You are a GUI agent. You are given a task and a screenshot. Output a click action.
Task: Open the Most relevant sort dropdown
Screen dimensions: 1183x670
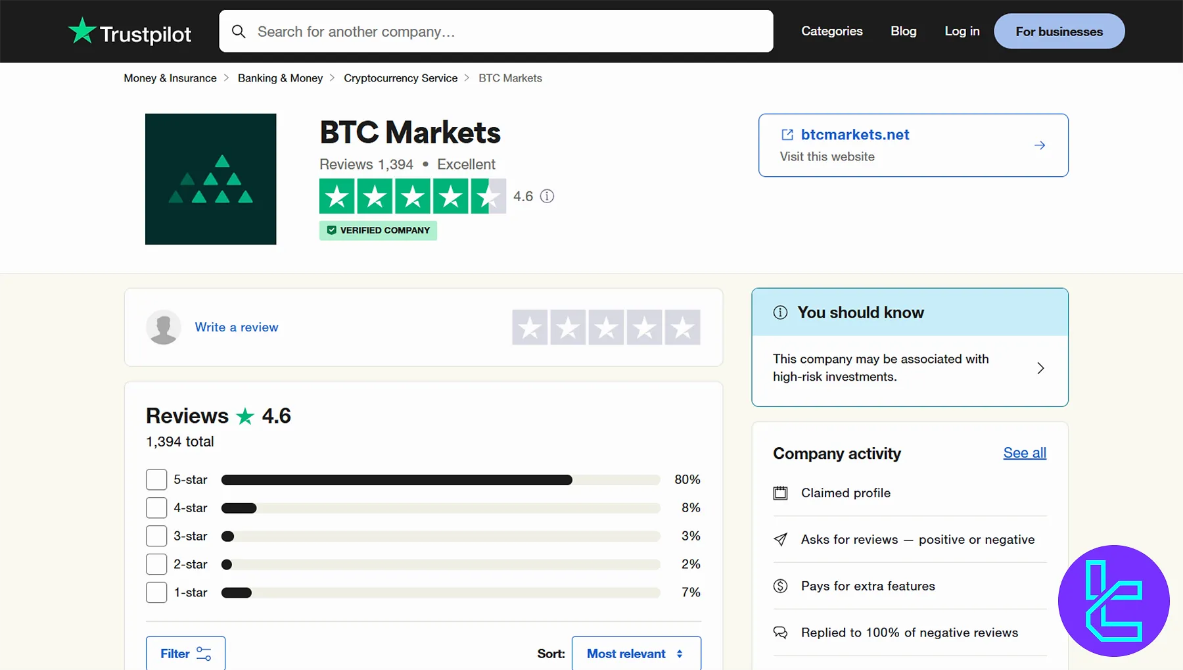(636, 654)
